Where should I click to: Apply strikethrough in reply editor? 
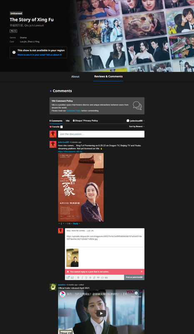pos(90,278)
